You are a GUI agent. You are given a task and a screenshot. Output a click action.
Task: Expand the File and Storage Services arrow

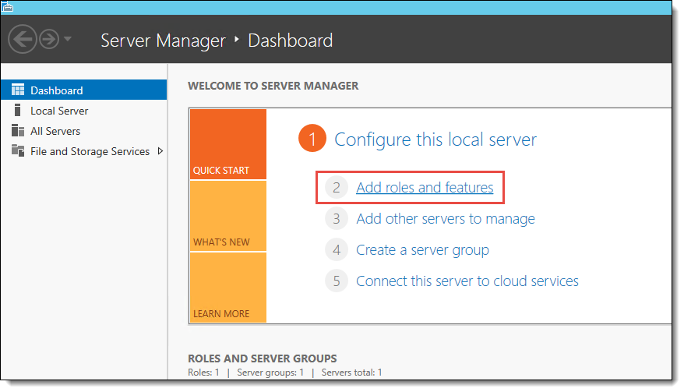pyautogui.click(x=160, y=151)
